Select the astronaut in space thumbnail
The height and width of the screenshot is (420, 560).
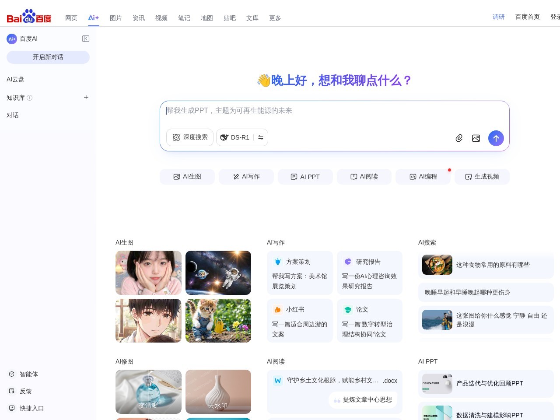click(x=218, y=273)
